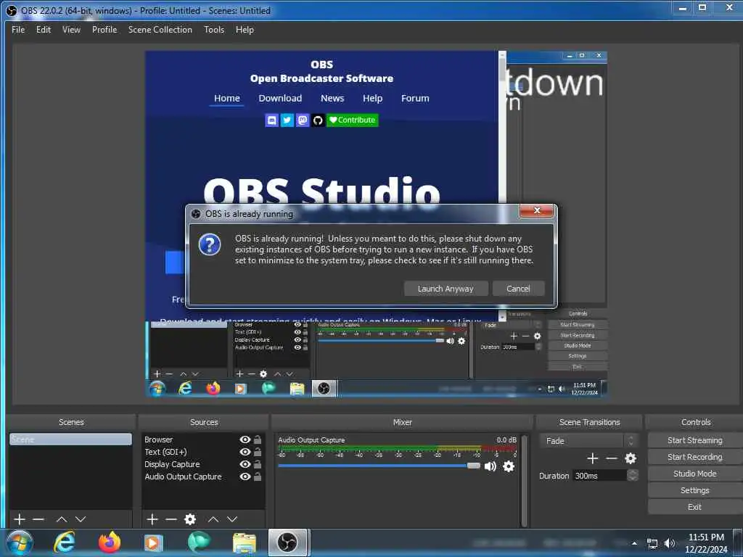Open the Edit menu
Image resolution: width=743 pixels, height=557 pixels.
pos(44,29)
